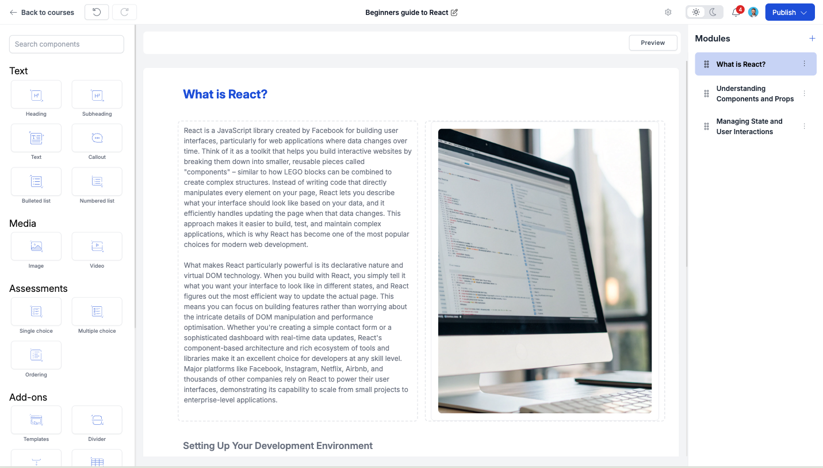Switch to dark mode theme
The width and height of the screenshot is (823, 468).
coord(713,12)
